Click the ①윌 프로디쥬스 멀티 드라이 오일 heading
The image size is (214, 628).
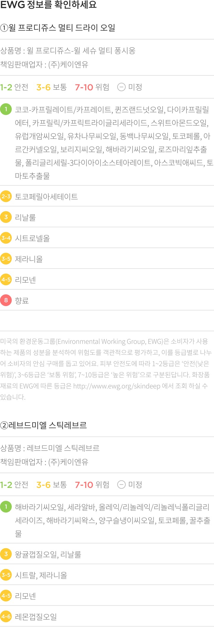pos(58,28)
